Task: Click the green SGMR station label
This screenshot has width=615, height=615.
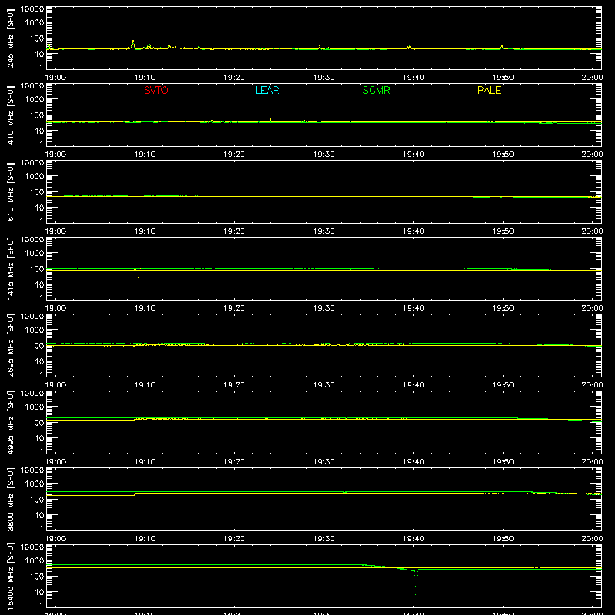Action: pos(376,90)
